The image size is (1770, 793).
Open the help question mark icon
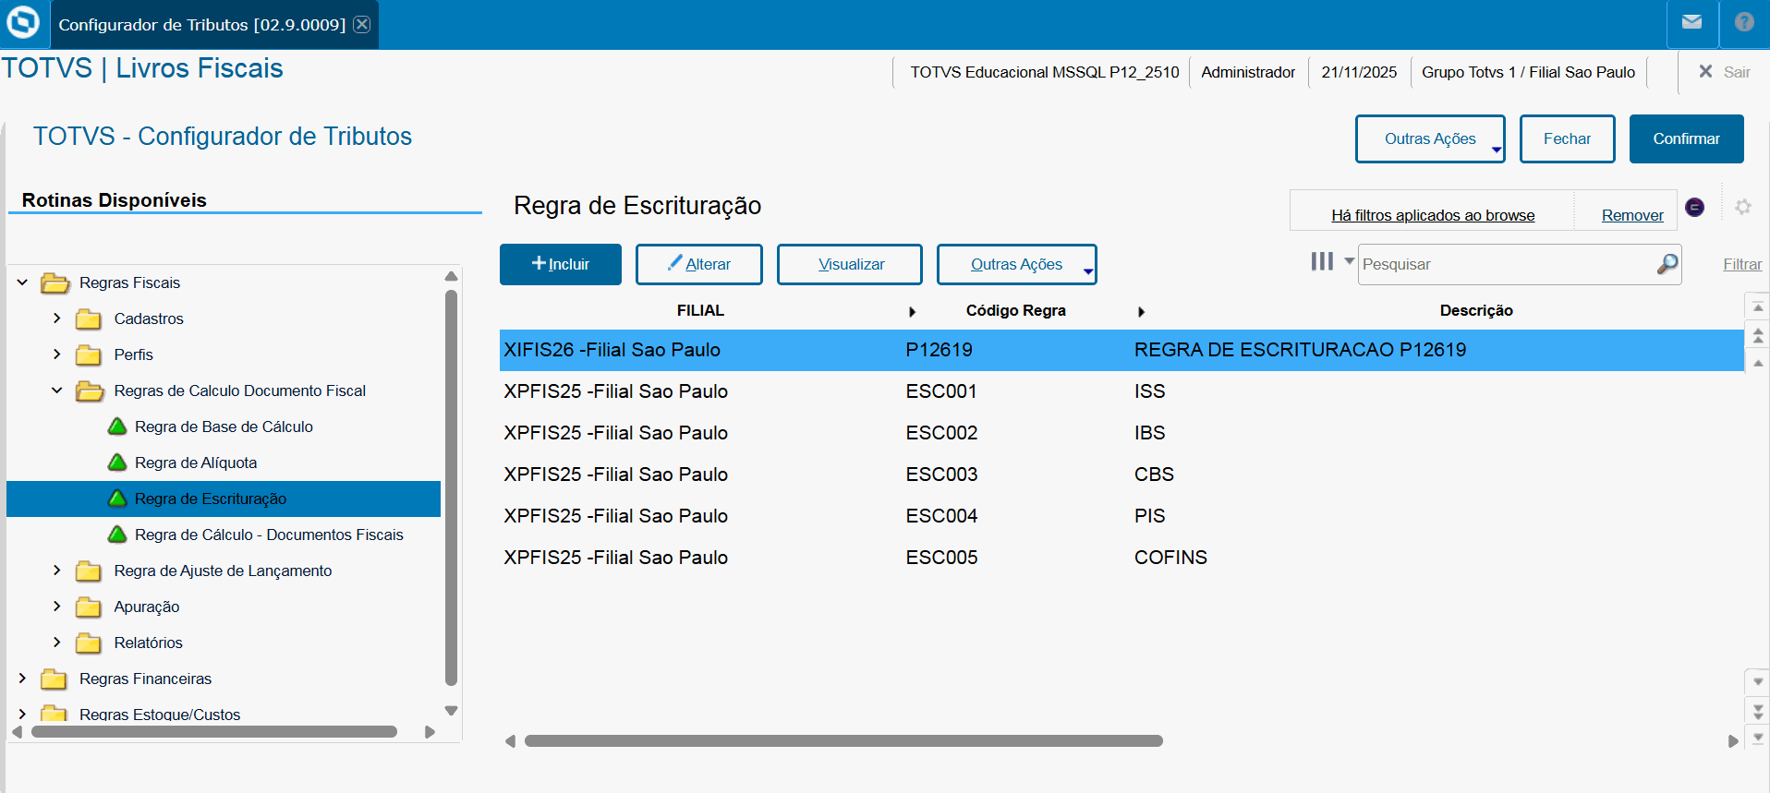1744,22
